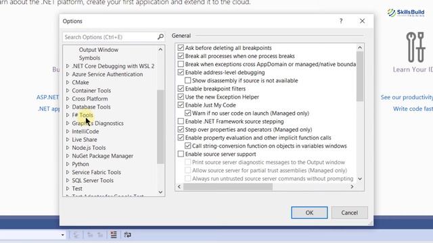
Task: Expand Cross Platform node
Action: tap(68, 99)
